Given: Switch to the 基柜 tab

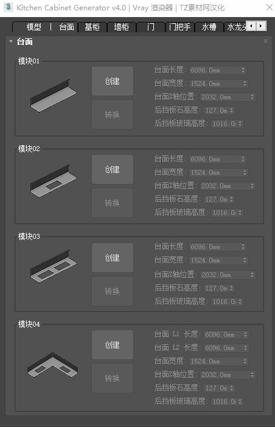Looking at the screenshot, I should point(92,27).
